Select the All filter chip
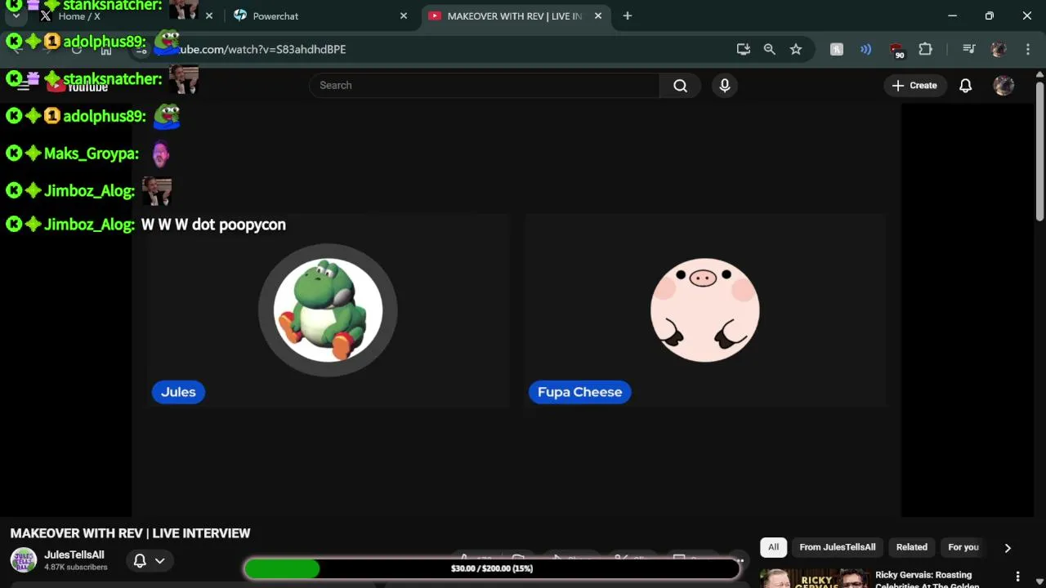Screen dimensions: 1046x588 tap(773, 547)
